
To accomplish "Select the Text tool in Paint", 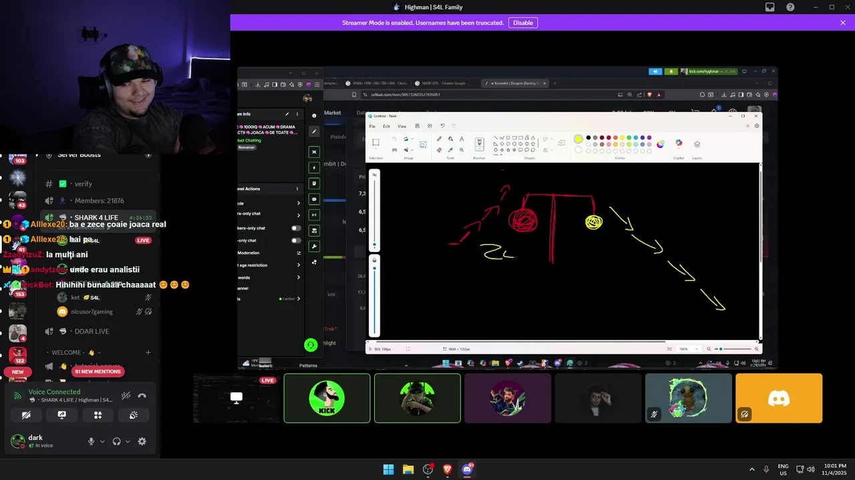I will coord(462,139).
